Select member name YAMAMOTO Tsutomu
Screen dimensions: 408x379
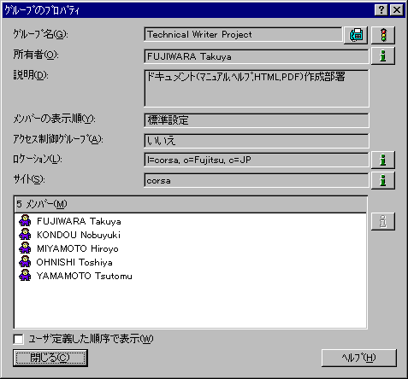[85, 276]
